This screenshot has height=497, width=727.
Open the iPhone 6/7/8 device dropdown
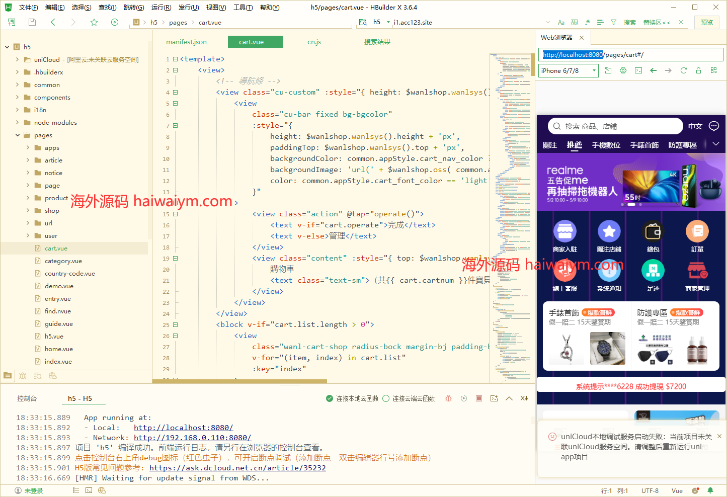(x=569, y=70)
